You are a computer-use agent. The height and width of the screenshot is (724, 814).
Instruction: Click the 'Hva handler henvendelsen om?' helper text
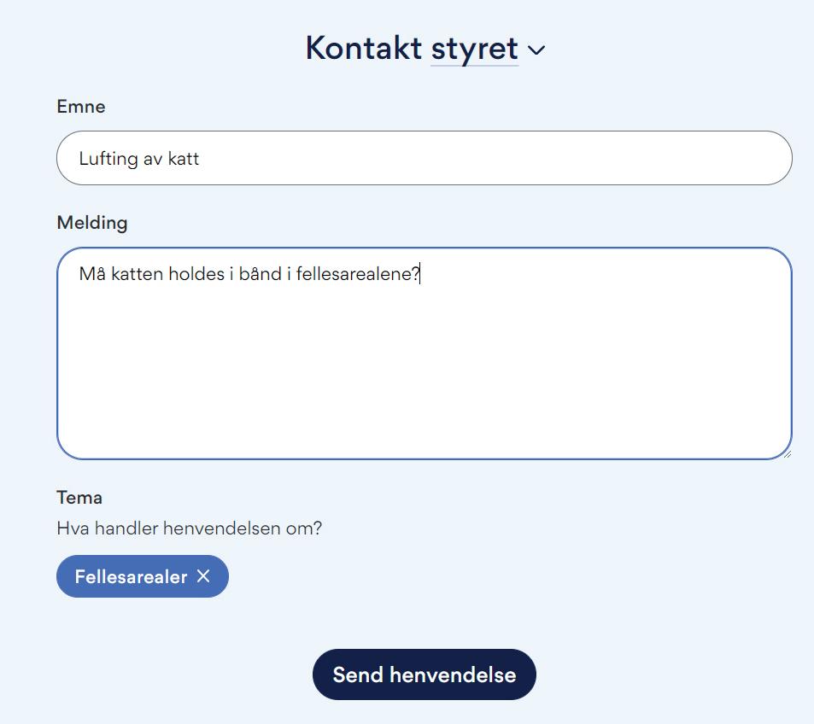(x=189, y=528)
